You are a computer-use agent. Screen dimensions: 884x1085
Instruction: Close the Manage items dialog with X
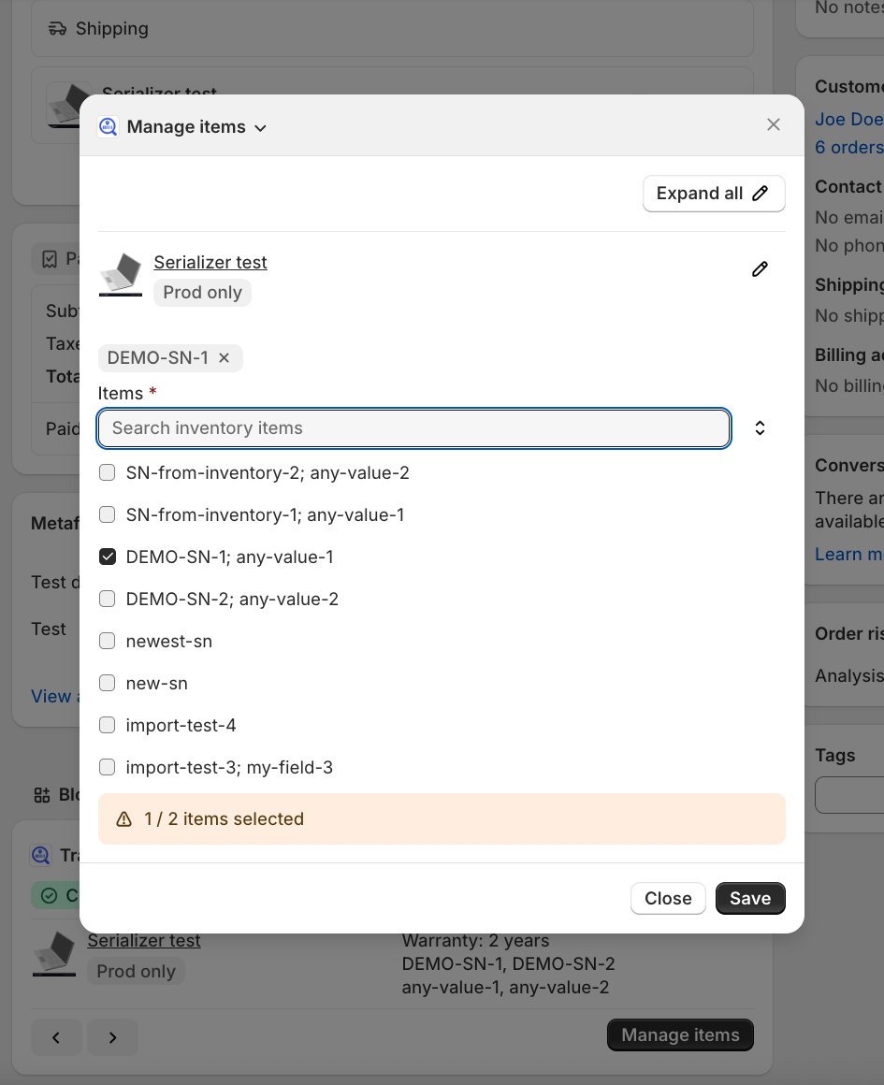point(773,125)
